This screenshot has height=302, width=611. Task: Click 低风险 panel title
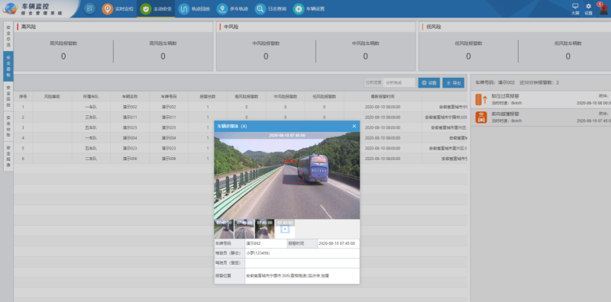point(434,27)
